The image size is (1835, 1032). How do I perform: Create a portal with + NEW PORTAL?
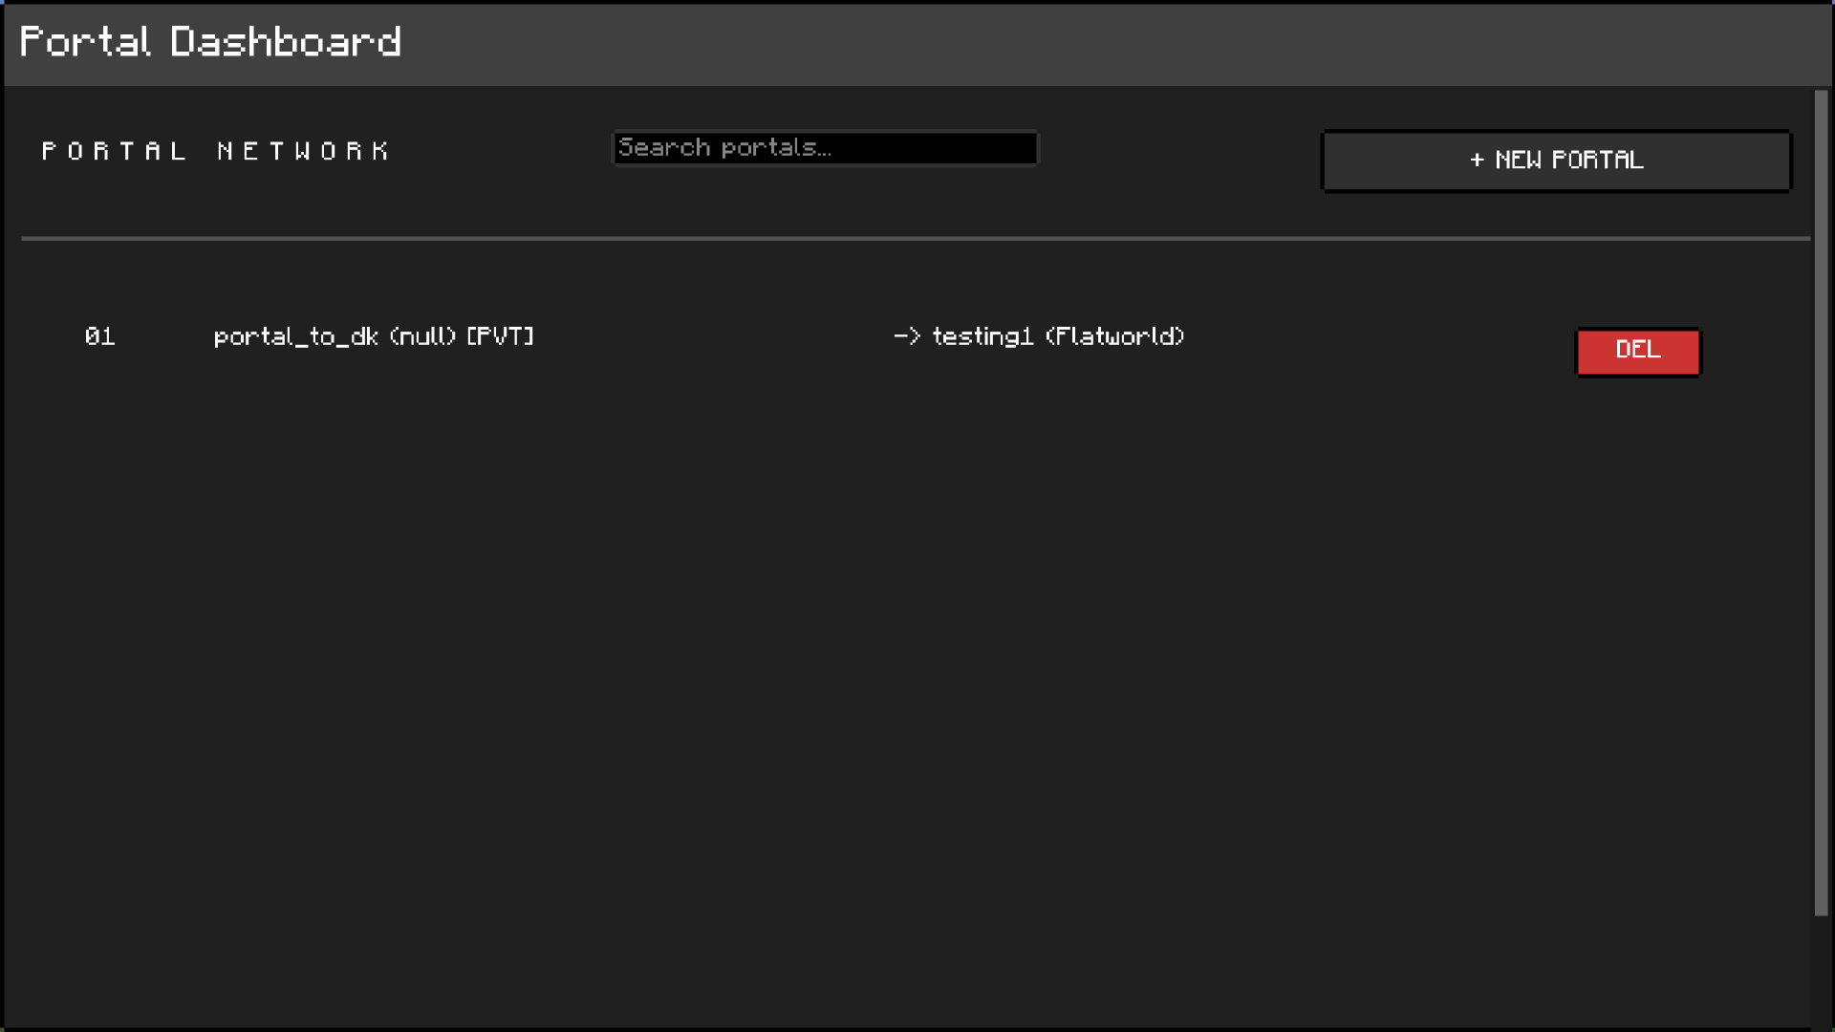(x=1556, y=161)
